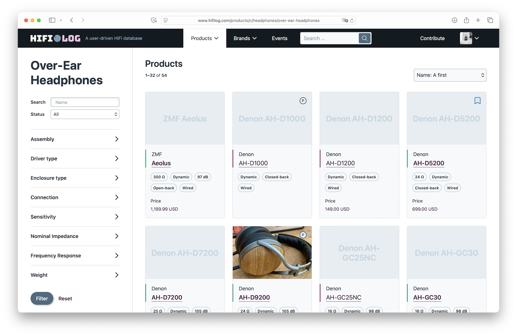Click the P badge on Denon AH-D1000 card

point(303,101)
